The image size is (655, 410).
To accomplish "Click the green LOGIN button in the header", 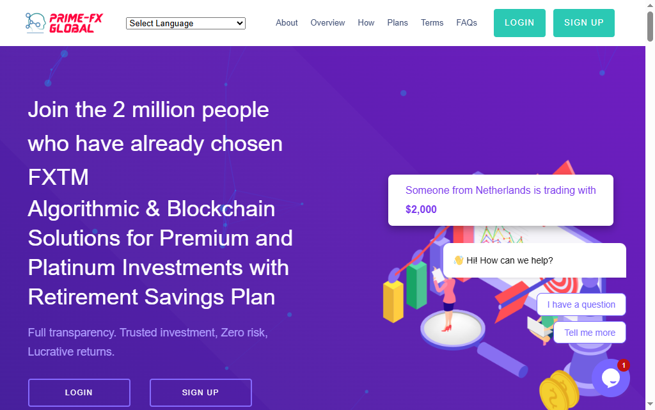I will tap(519, 22).
